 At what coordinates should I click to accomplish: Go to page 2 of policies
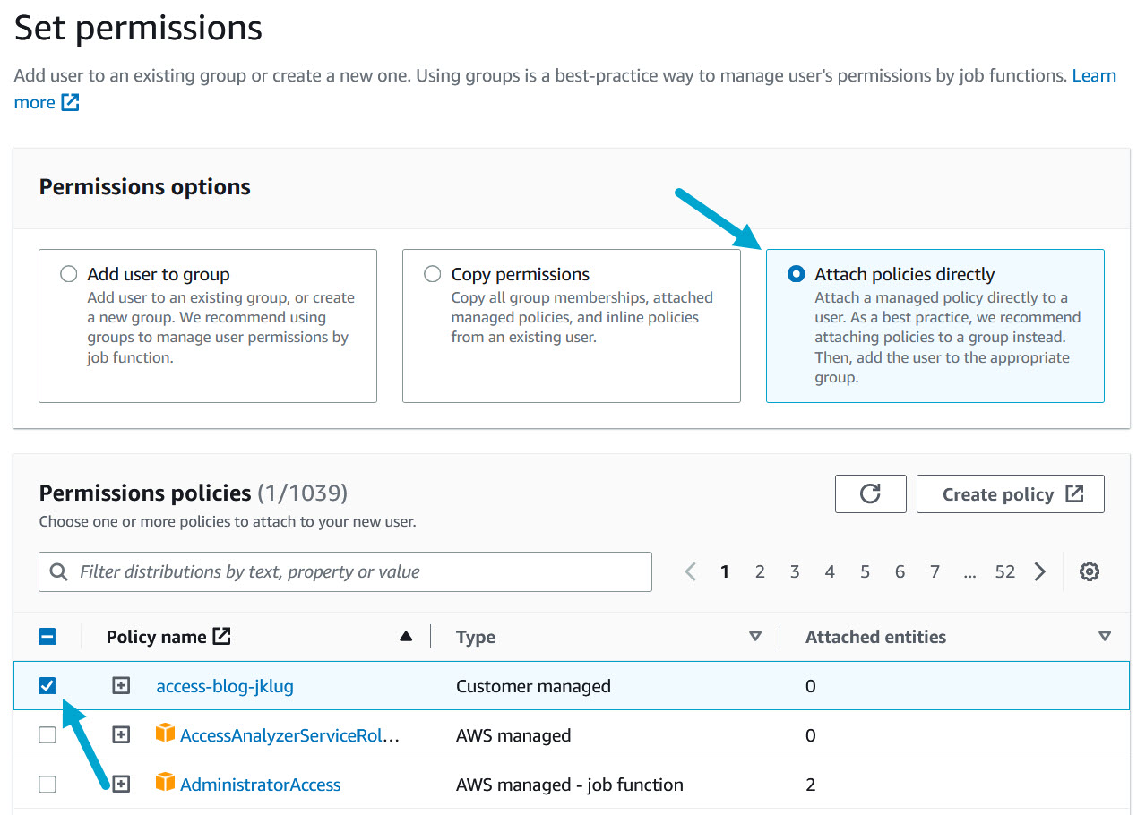click(760, 571)
